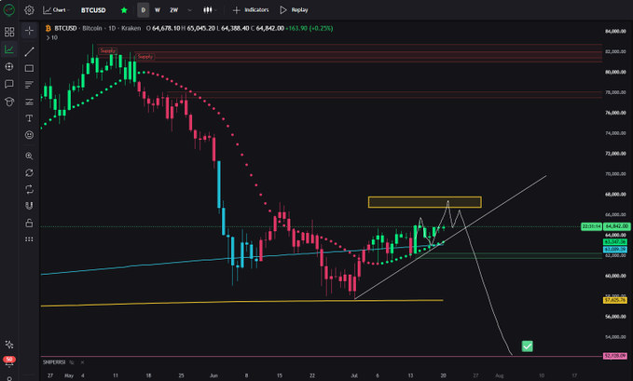
Task: Open the Indicators menu
Action: coord(251,10)
